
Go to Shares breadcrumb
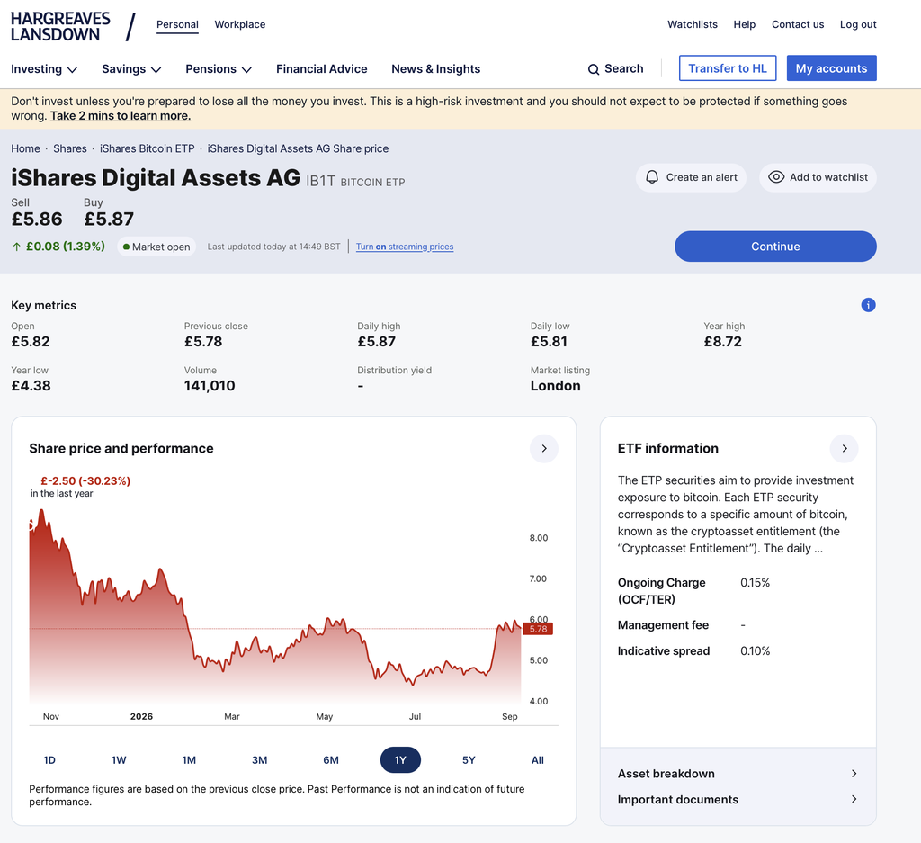click(x=70, y=148)
